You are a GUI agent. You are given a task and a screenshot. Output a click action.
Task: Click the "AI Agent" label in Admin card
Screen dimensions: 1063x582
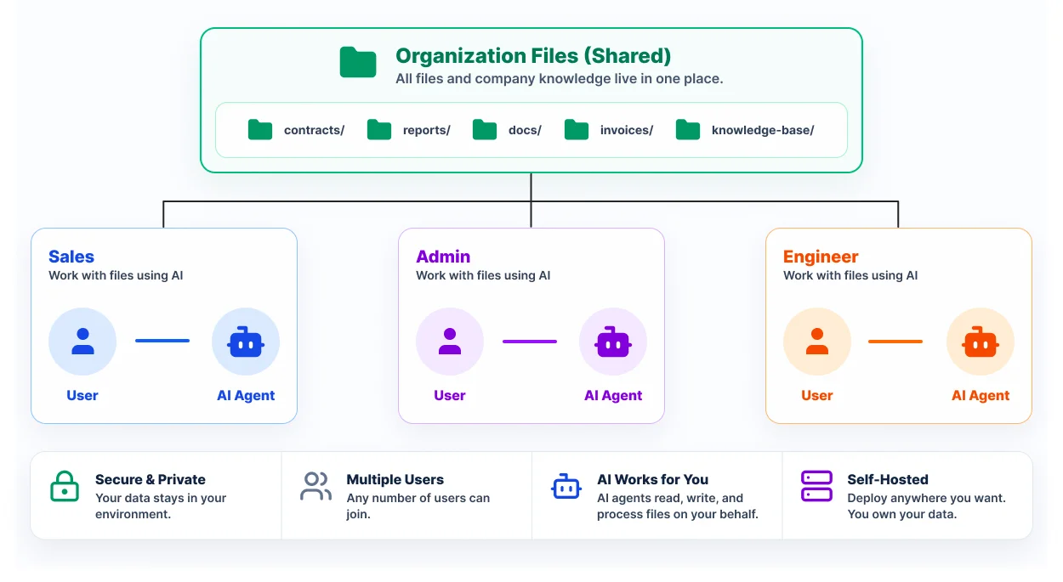613,395
